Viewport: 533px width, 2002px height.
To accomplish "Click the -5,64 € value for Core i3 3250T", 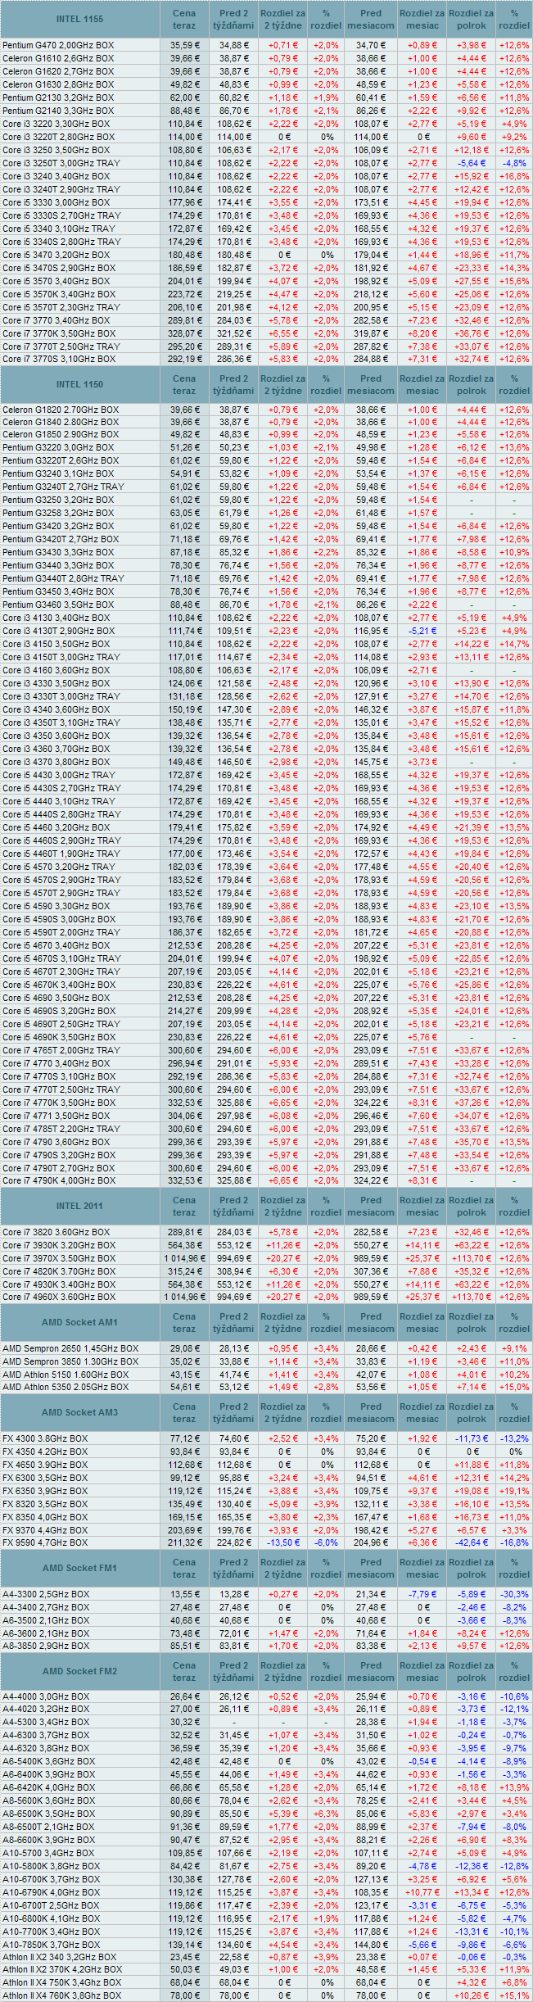I will 471,163.
